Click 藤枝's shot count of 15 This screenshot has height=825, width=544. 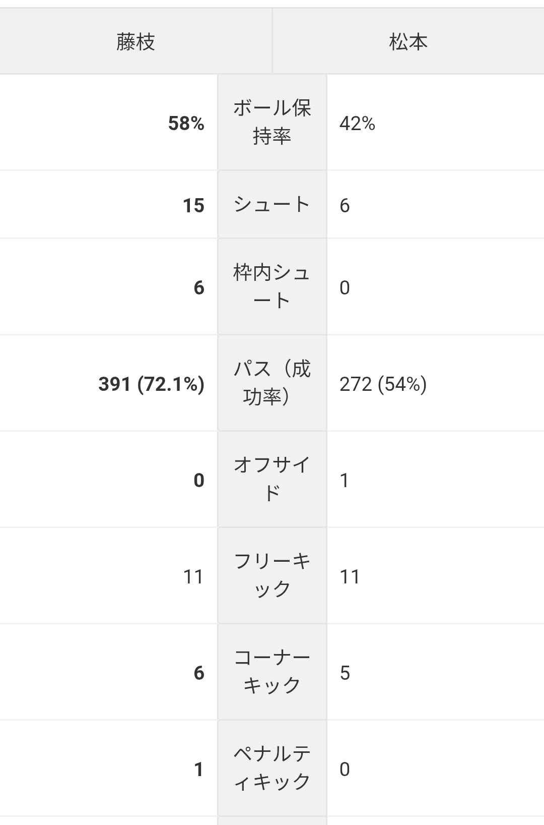pos(193,206)
